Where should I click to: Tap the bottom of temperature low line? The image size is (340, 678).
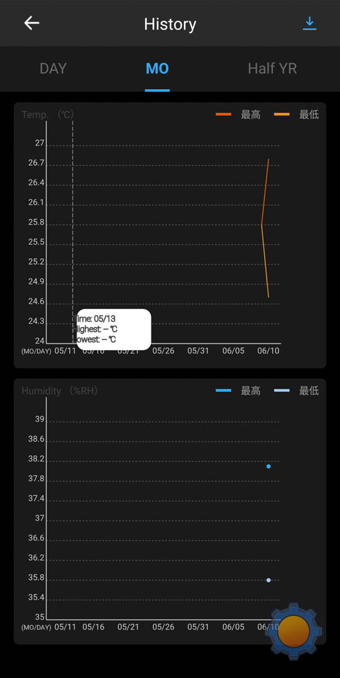268,297
